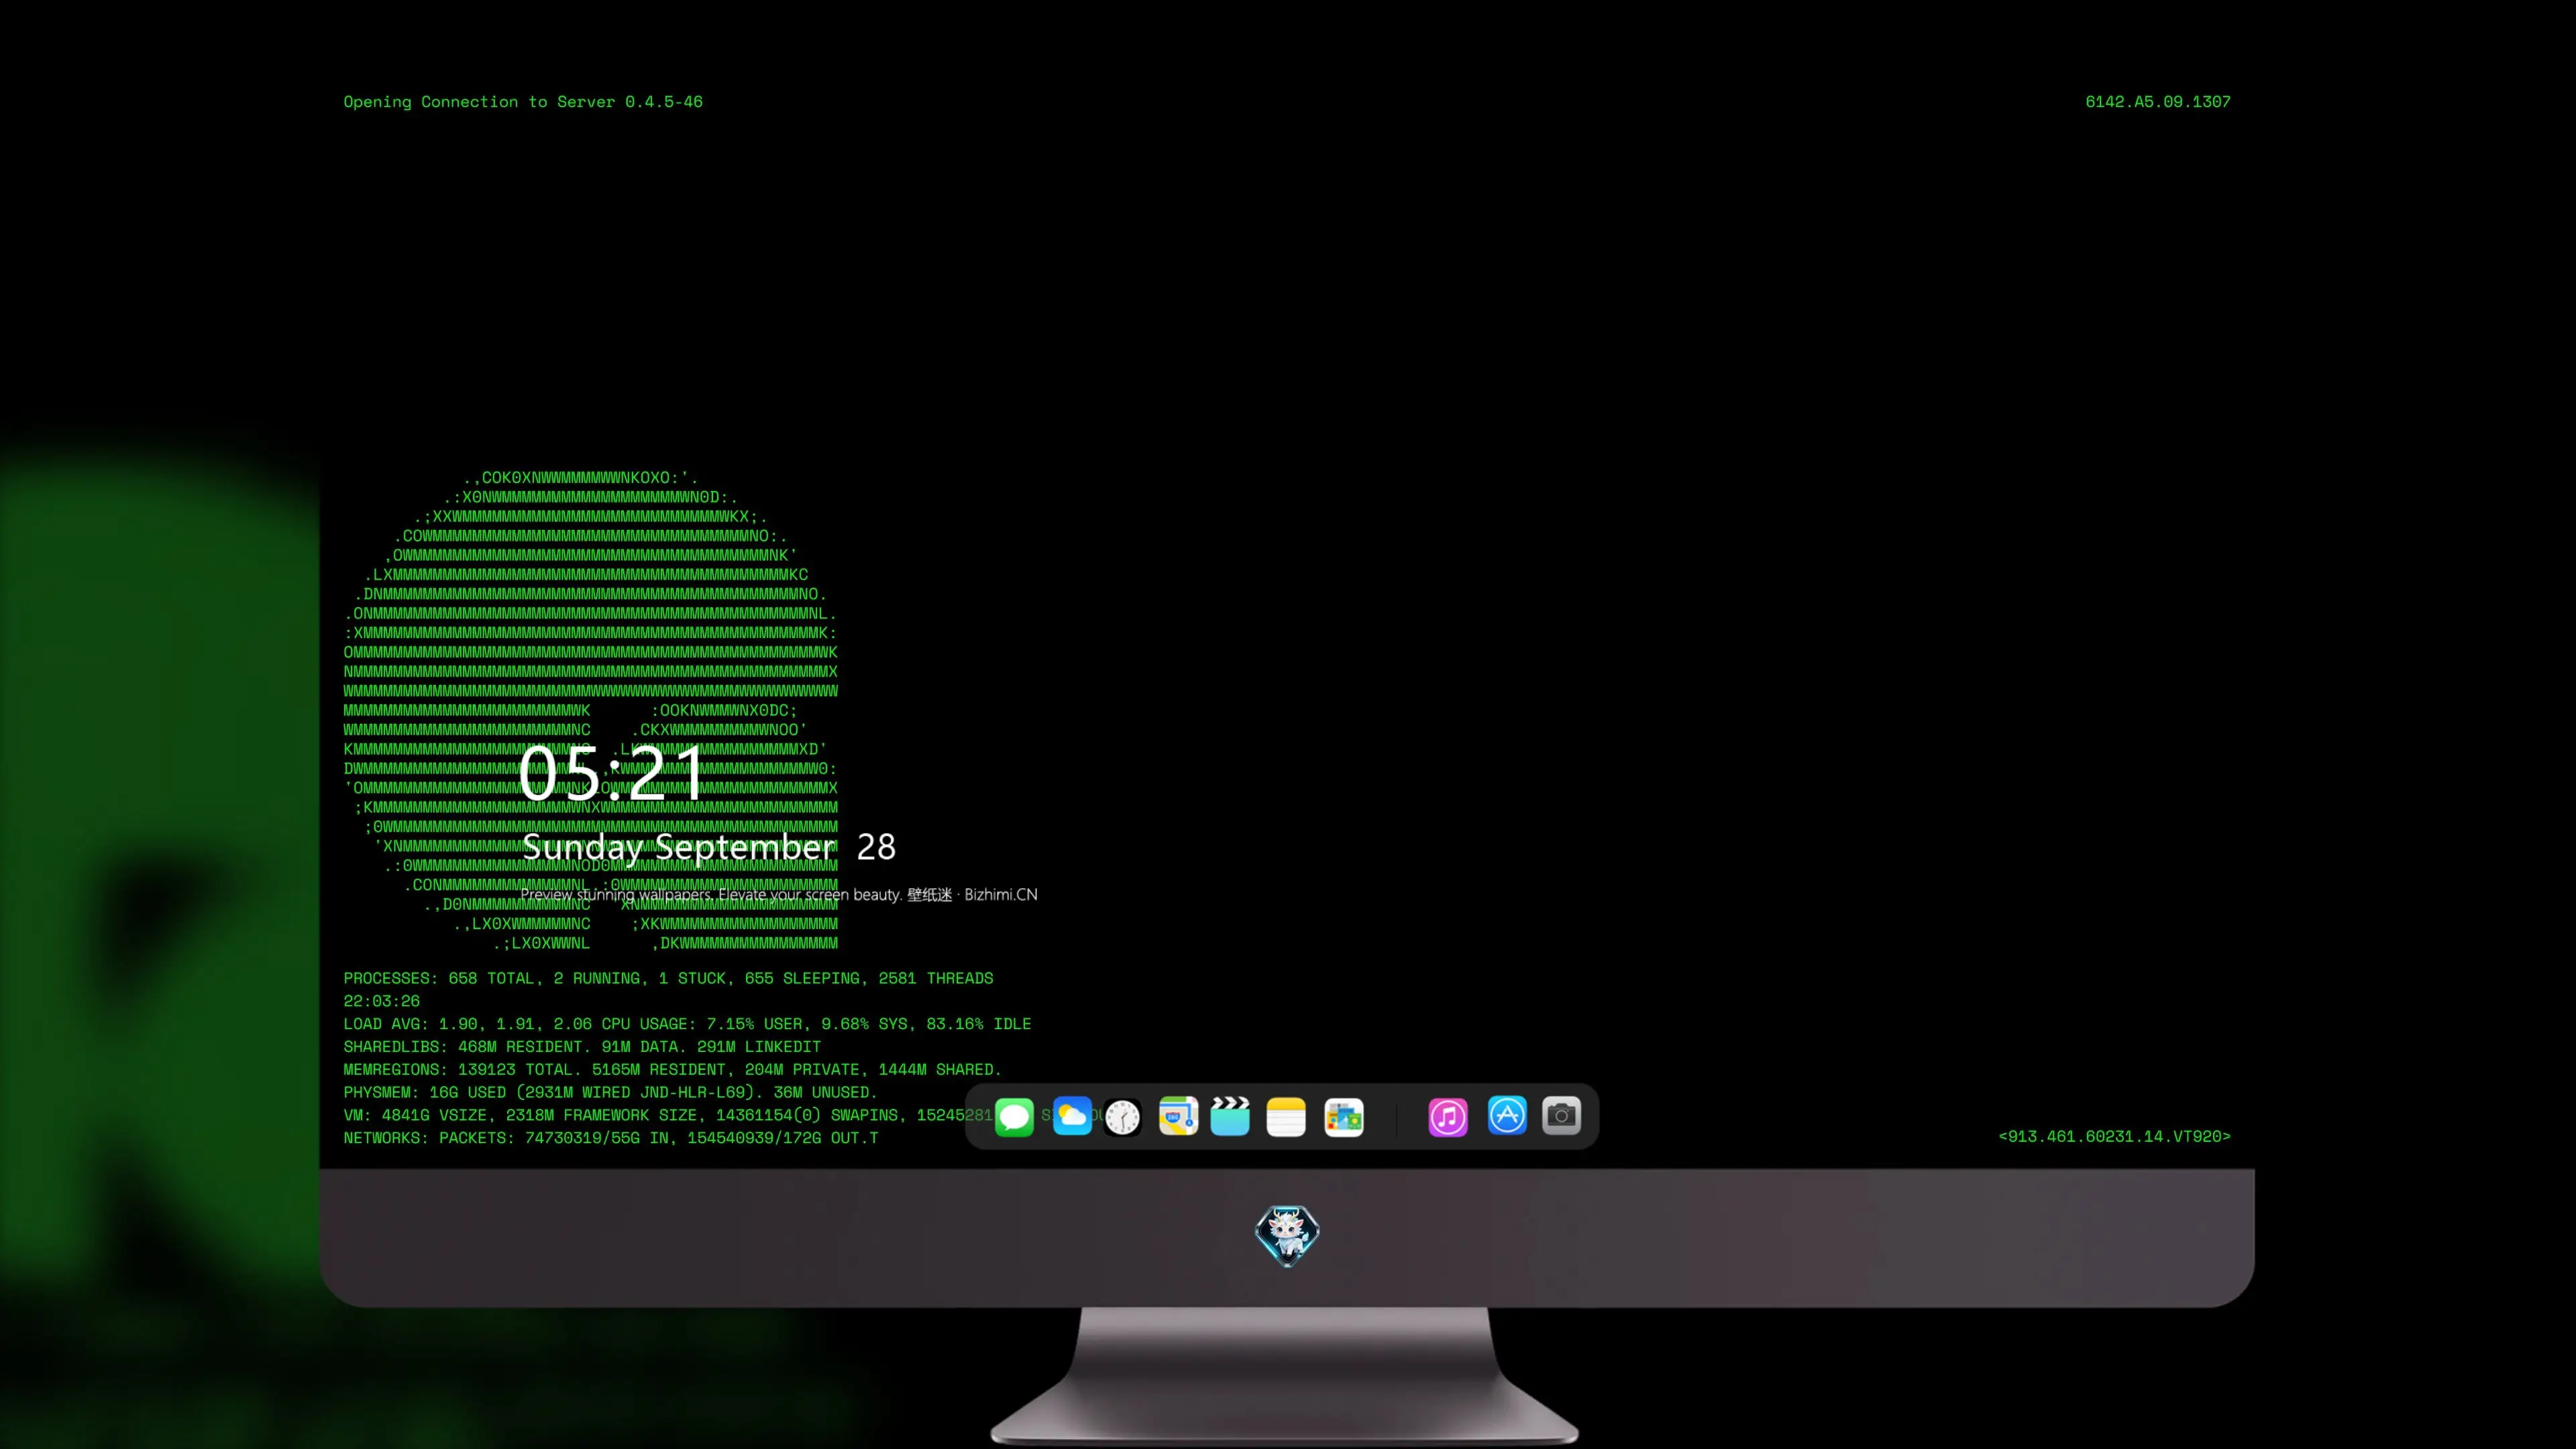Open the Weather app in the dock
This screenshot has height=1449, width=2576.
[x=1072, y=1116]
